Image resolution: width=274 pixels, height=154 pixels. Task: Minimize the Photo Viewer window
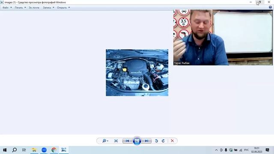(251, 2)
